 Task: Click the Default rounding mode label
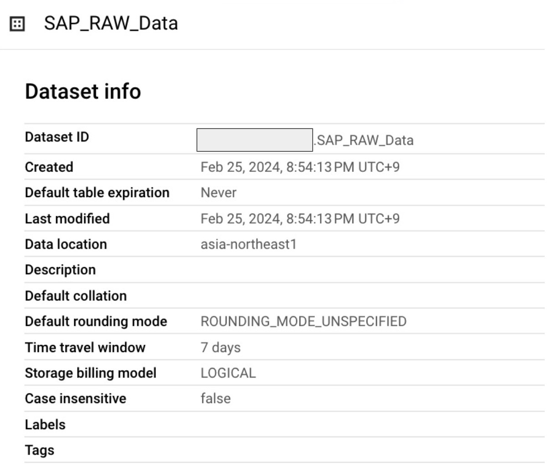coord(96,321)
